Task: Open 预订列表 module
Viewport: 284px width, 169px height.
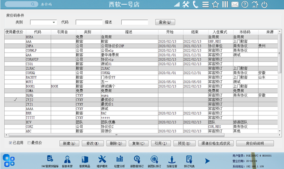Action: click(189, 161)
